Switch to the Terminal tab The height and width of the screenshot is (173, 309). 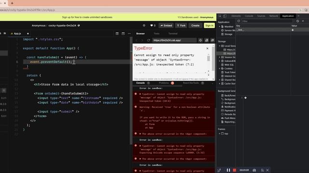173,34
